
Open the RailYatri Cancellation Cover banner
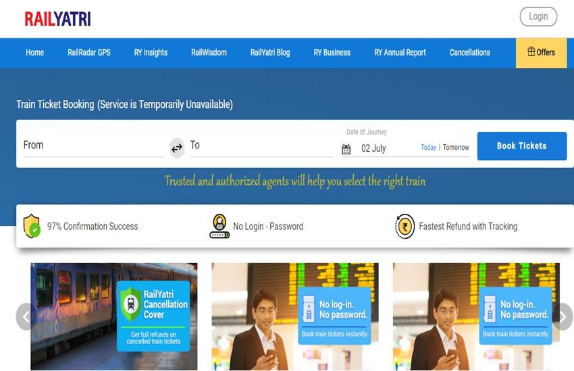(x=114, y=316)
